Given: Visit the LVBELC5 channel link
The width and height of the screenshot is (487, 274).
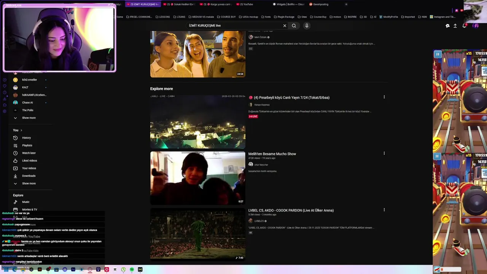Looking at the screenshot, I should coord(259,221).
